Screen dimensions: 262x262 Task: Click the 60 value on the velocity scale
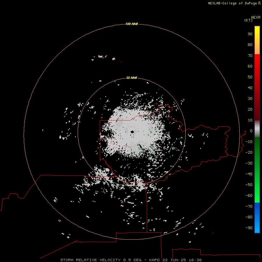coord(250,66)
